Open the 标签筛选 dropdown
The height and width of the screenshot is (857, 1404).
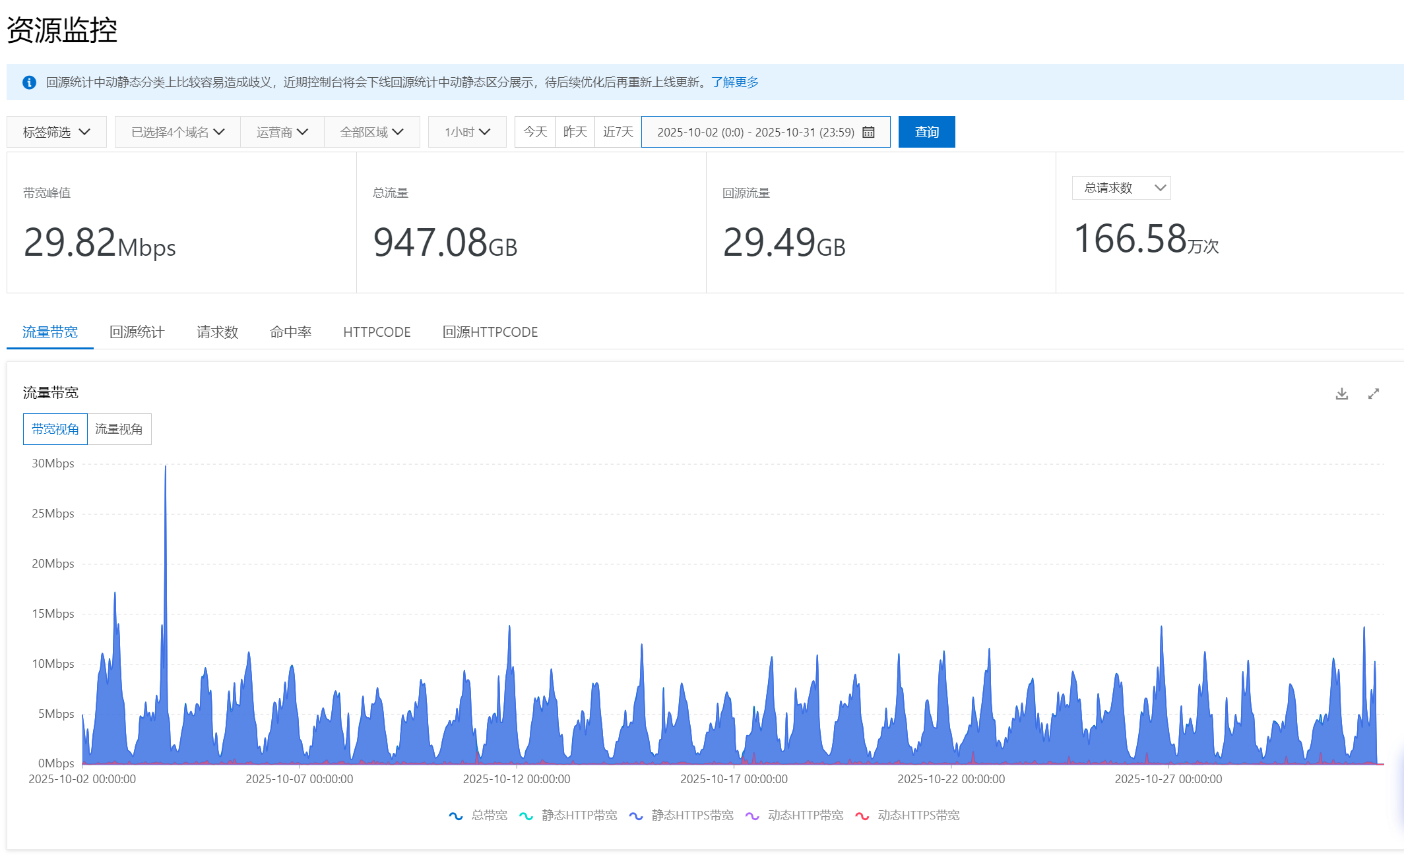coord(57,132)
